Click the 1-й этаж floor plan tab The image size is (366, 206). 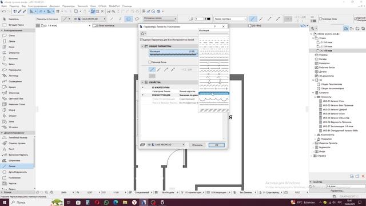pos(63,26)
